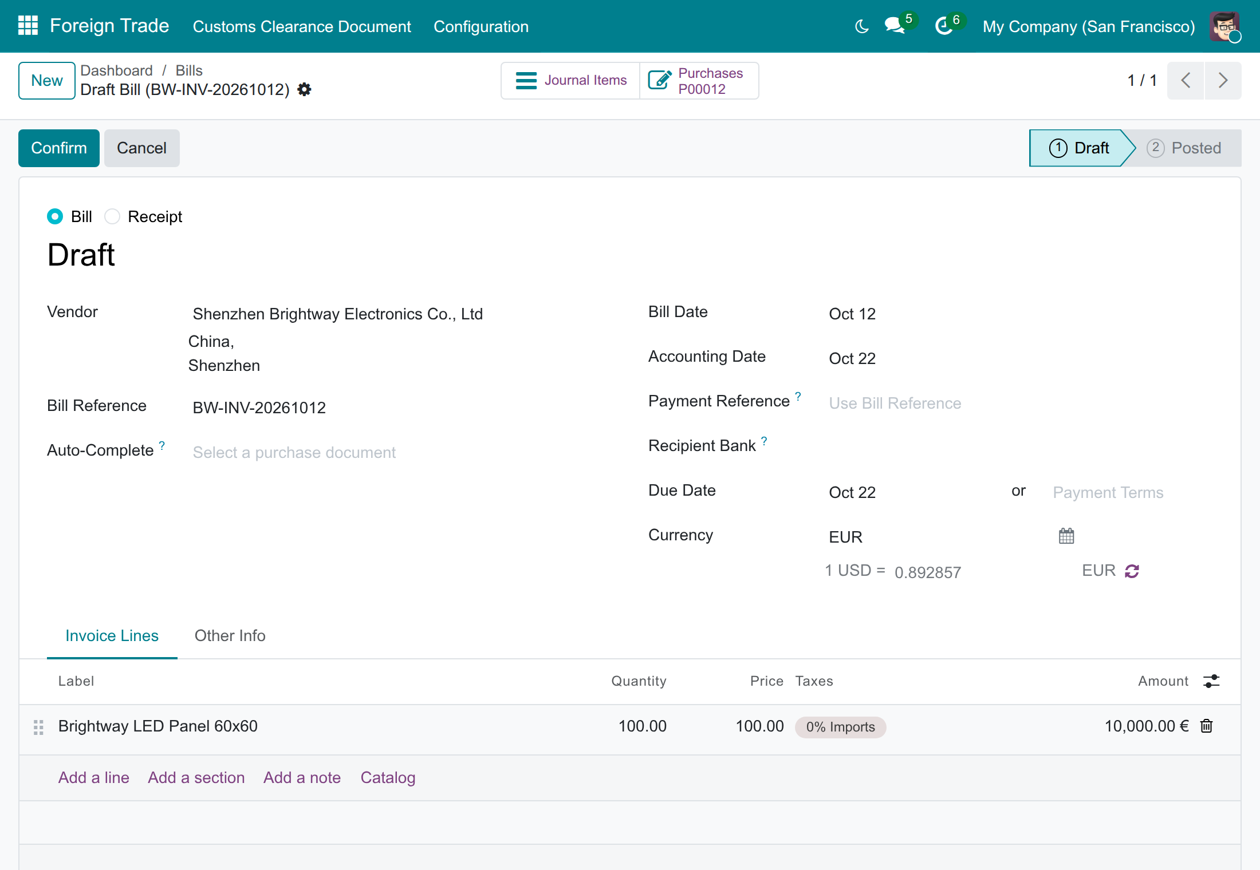Open Auto-Complete purchase document dropdown

[x=401, y=452]
